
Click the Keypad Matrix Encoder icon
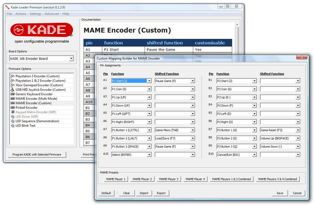[x=13, y=112]
